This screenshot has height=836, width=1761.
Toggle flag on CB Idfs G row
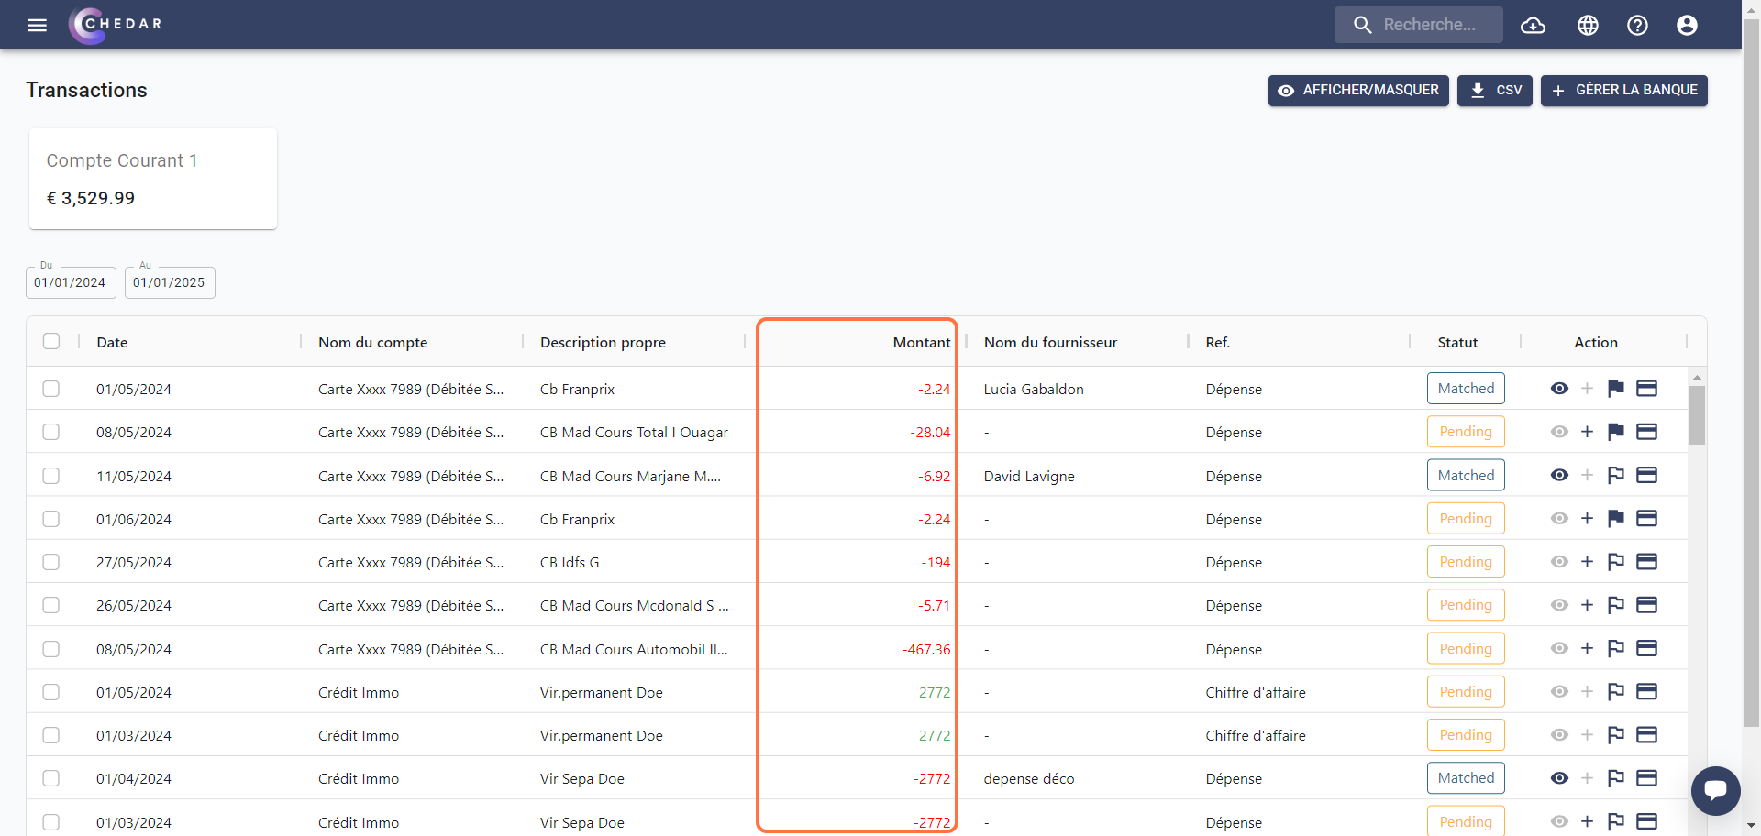pyautogui.click(x=1616, y=562)
